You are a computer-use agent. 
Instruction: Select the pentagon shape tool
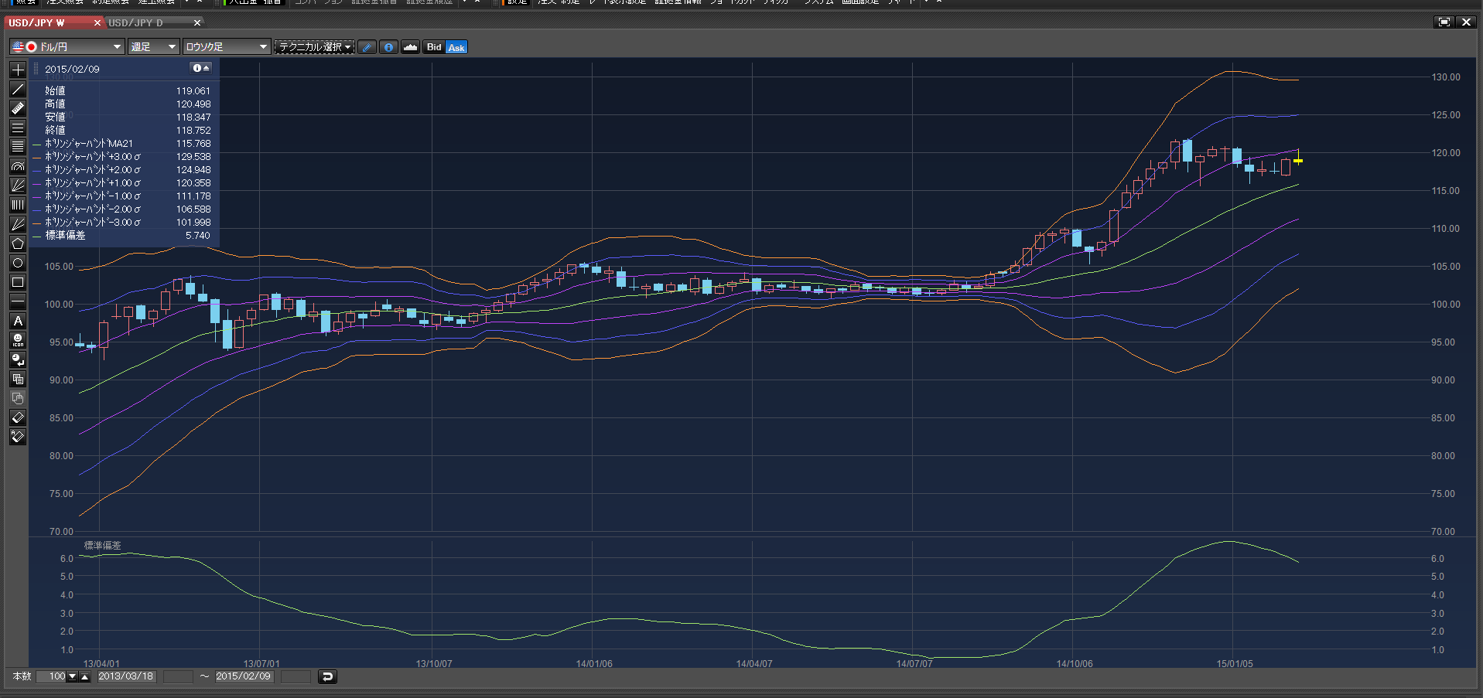[x=18, y=243]
